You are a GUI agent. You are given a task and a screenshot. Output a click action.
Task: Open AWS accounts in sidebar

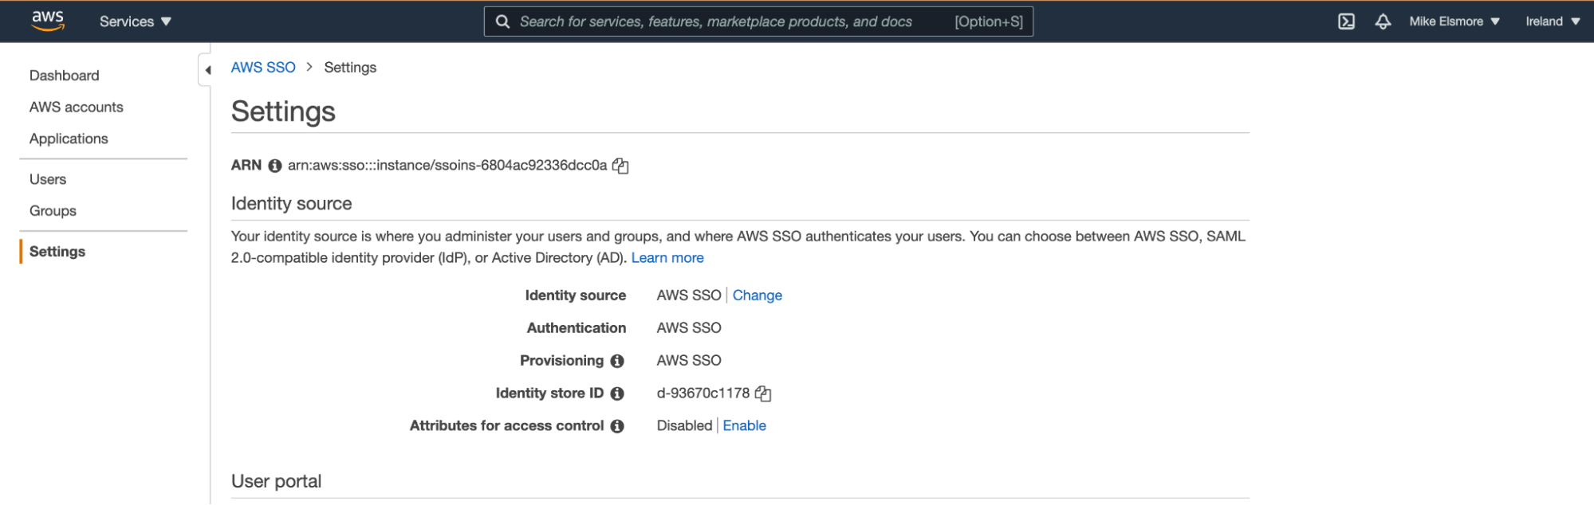(77, 107)
